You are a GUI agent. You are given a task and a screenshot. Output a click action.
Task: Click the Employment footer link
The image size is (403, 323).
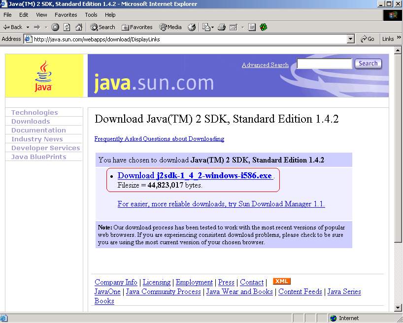[194, 282]
